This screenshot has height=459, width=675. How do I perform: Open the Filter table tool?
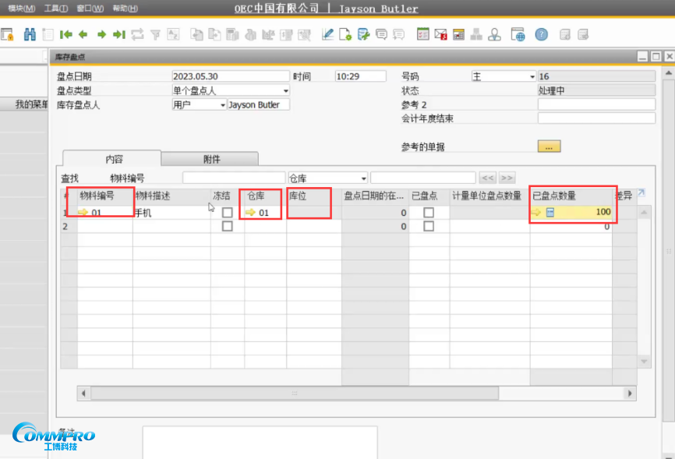click(x=154, y=34)
